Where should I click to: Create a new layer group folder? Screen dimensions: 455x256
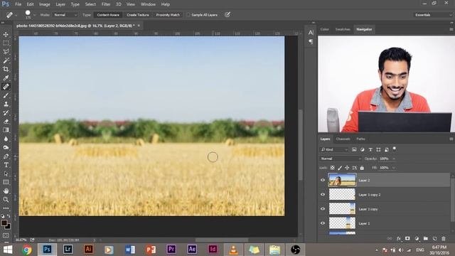pos(426,239)
